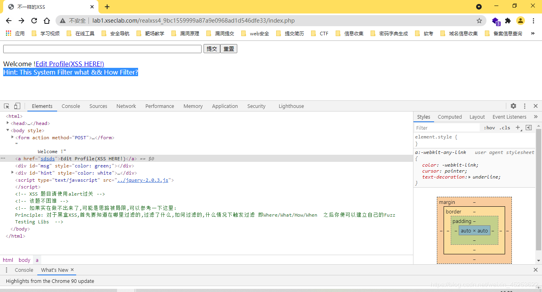The width and height of the screenshot is (542, 292).
Task: Open the user profile avatar menu
Action: 521,21
